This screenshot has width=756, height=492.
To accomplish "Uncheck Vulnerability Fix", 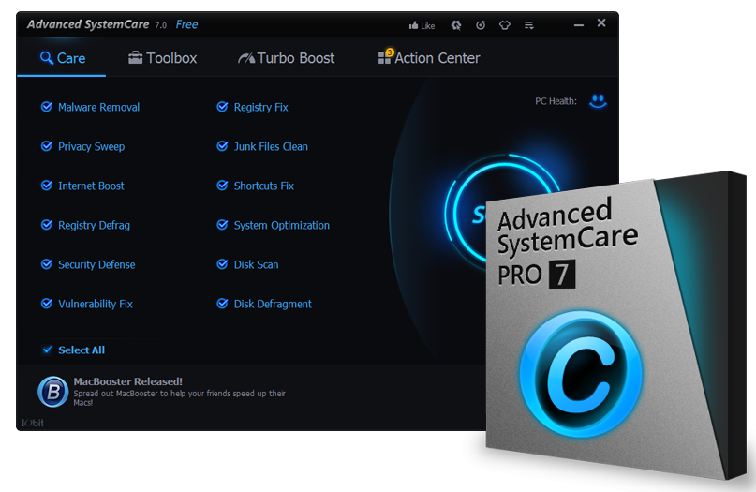I will 46,304.
